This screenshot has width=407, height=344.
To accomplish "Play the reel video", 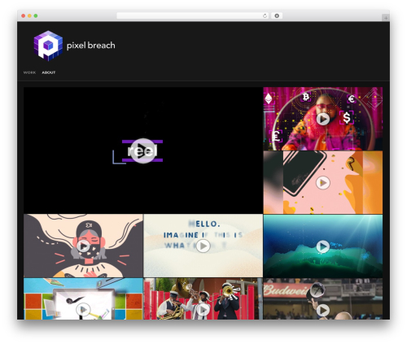I will [143, 150].
